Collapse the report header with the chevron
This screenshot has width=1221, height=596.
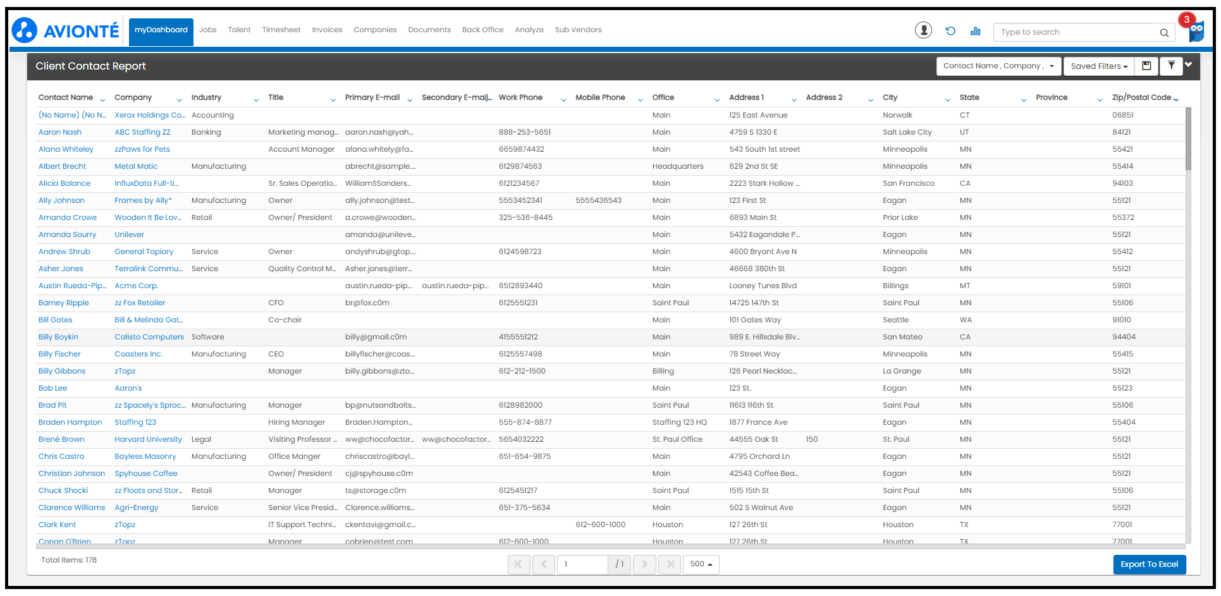coord(1189,64)
